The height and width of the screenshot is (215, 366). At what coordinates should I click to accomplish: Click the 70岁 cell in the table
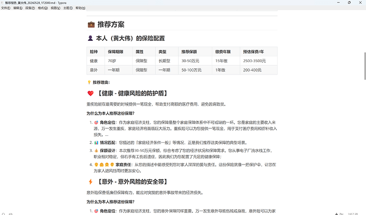pos(119,61)
